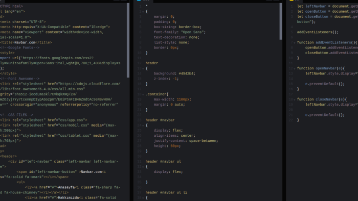Click the font-family "Open Sans" declaration
This screenshot has height=201, width=358.
coord(180,32)
